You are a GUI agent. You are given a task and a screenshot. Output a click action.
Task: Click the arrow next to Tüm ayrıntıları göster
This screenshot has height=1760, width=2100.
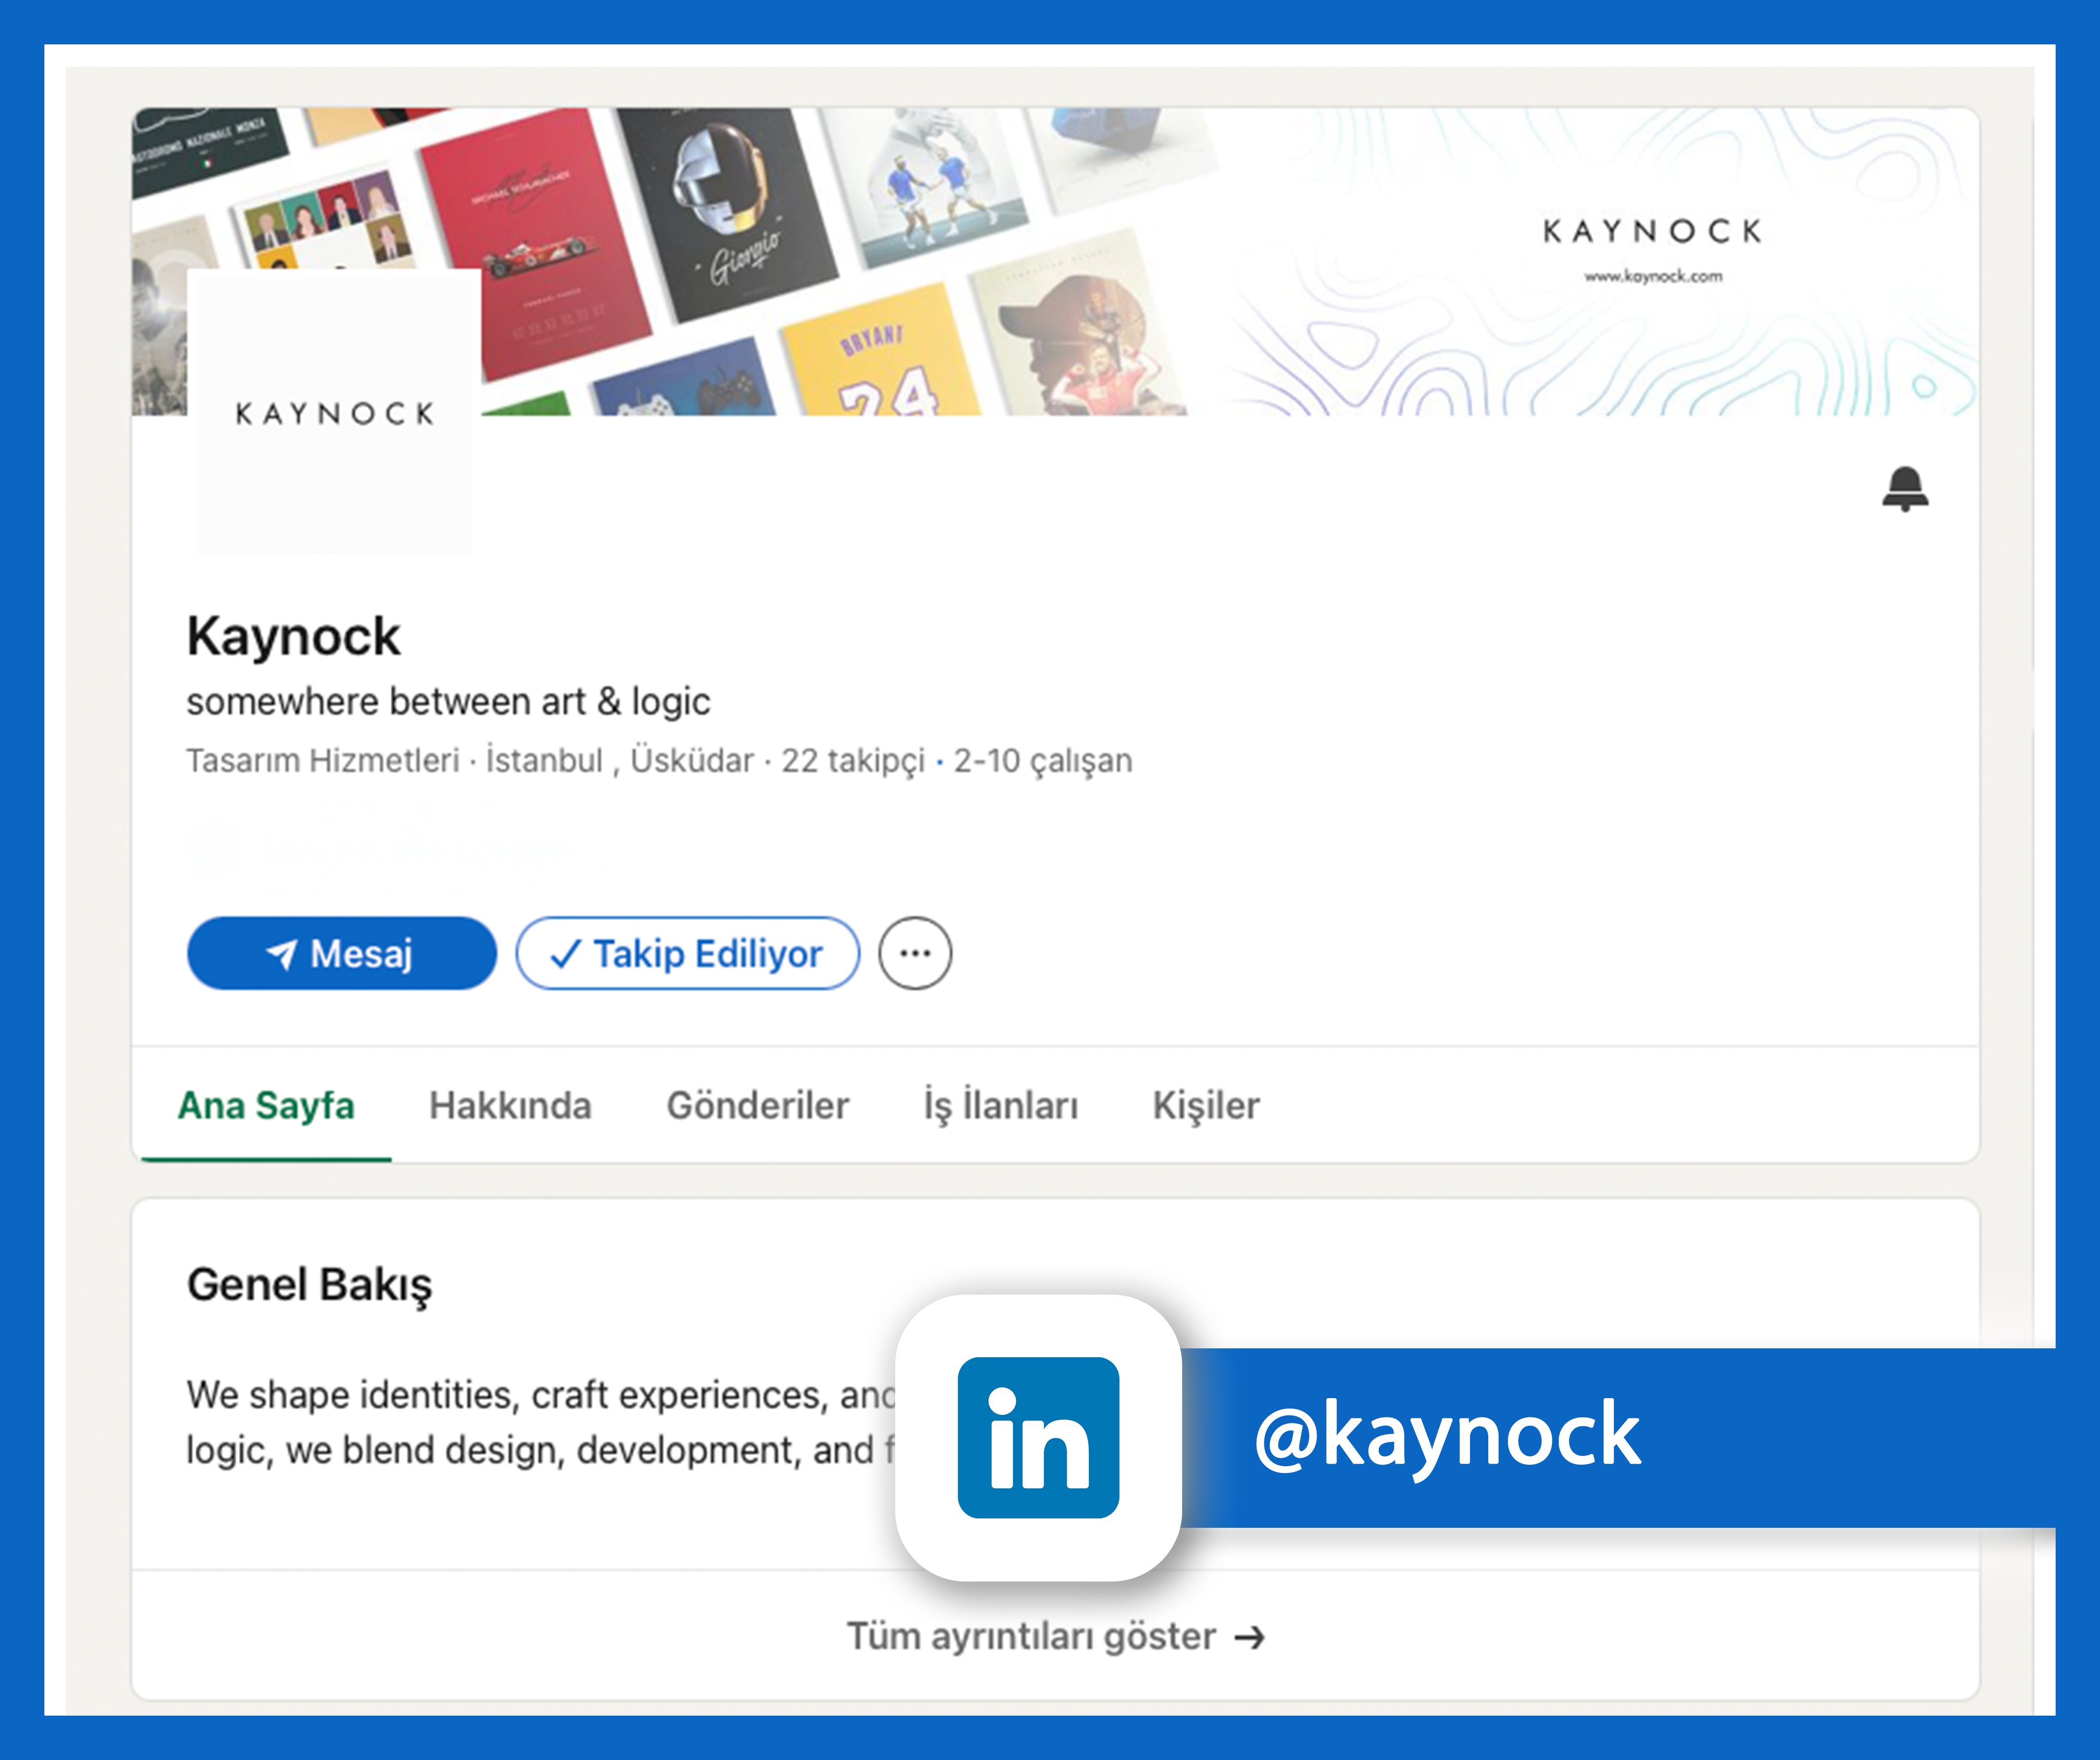point(1250,1638)
